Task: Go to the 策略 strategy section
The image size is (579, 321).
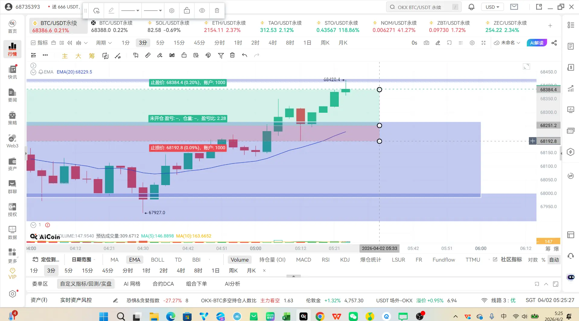Action: tap(12, 118)
